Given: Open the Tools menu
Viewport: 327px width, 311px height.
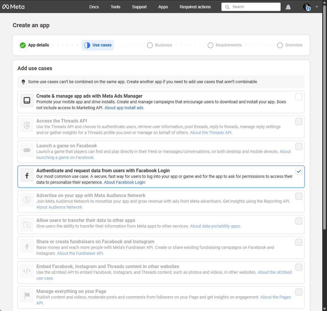Looking at the screenshot, I should (x=115, y=7).
